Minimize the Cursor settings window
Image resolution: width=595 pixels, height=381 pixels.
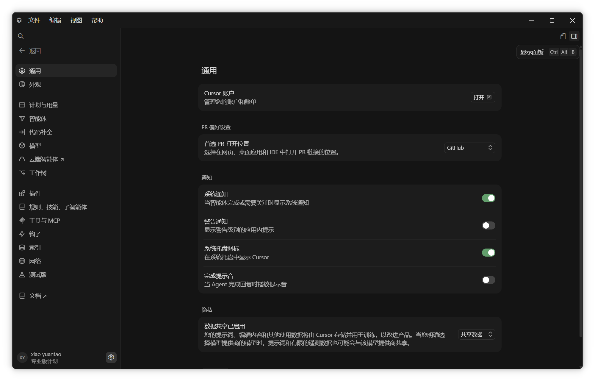[531, 20]
